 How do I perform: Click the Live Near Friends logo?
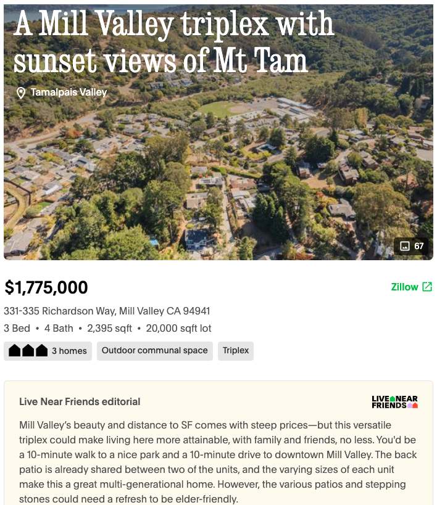[x=395, y=402]
